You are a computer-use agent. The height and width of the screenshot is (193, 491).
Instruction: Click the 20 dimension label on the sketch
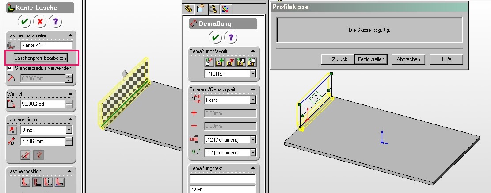tap(316, 97)
